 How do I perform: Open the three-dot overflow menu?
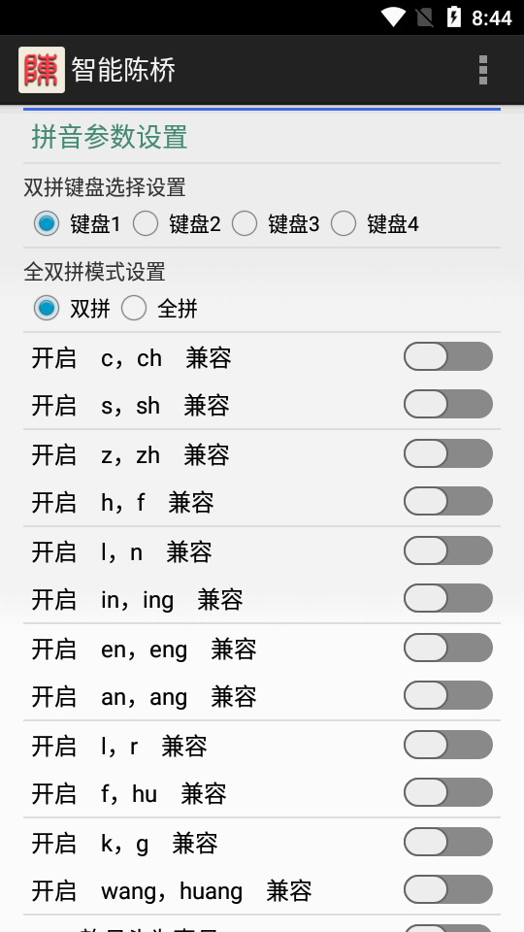point(483,70)
